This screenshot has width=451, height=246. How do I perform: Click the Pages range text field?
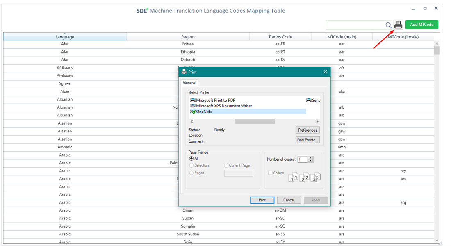coord(239,173)
